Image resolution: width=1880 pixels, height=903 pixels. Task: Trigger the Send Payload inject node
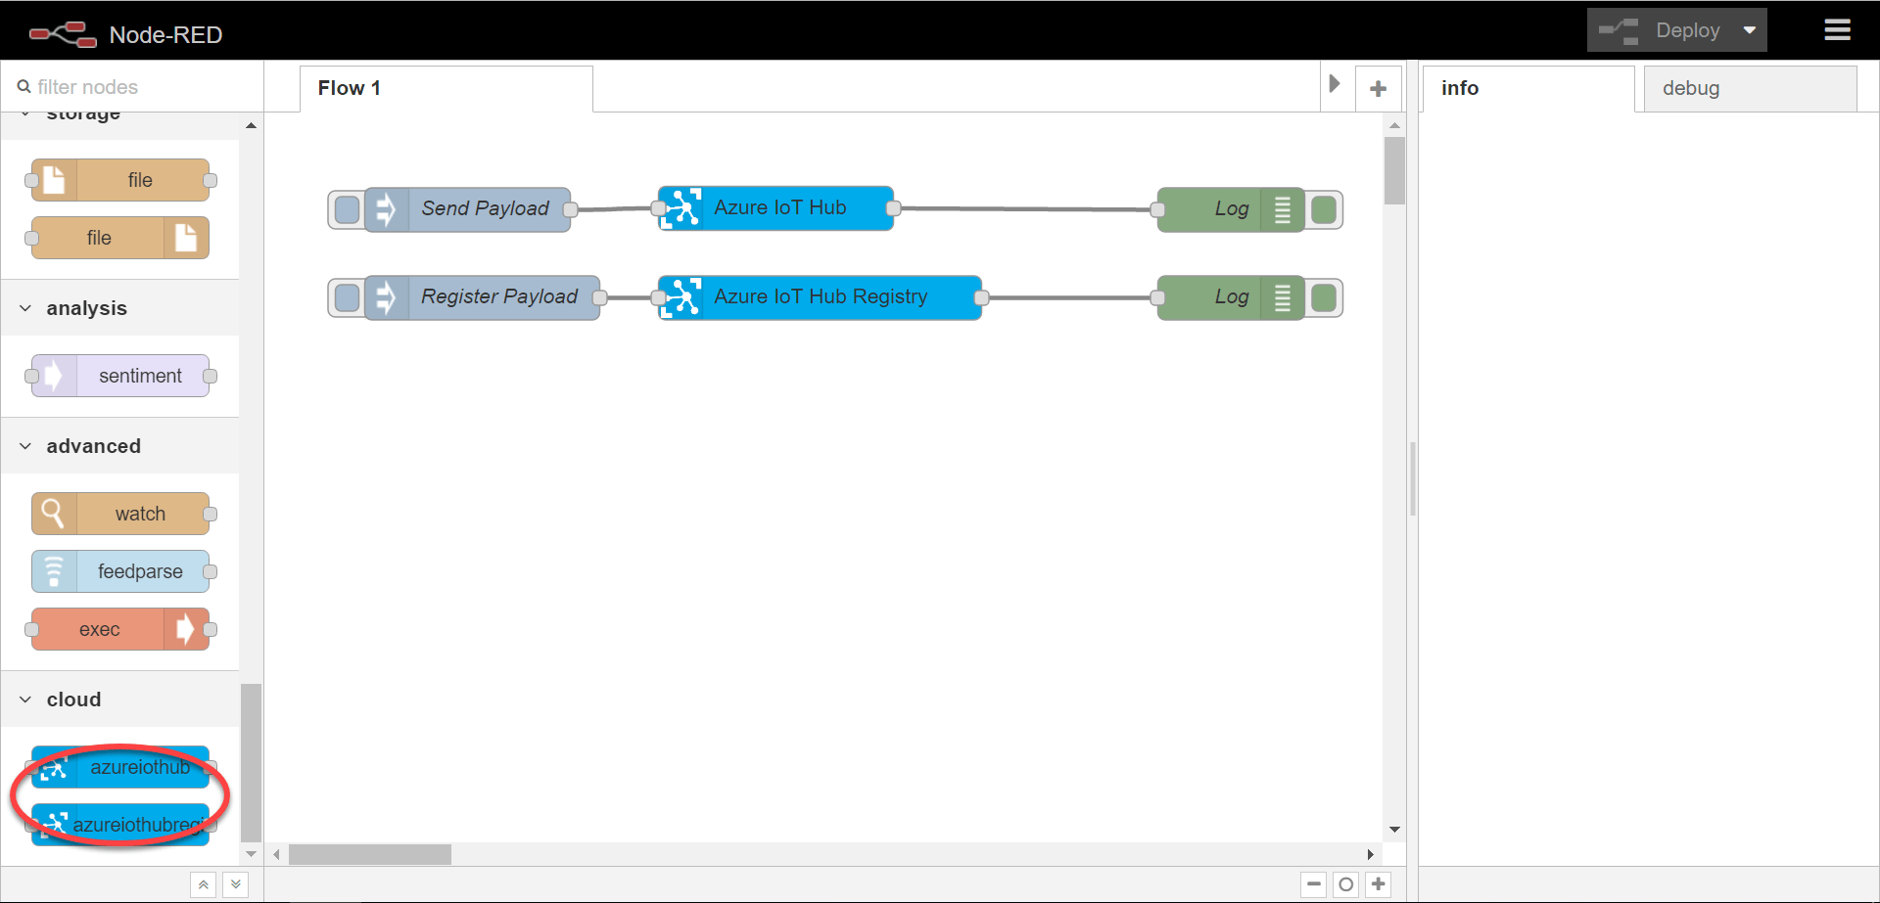346,208
